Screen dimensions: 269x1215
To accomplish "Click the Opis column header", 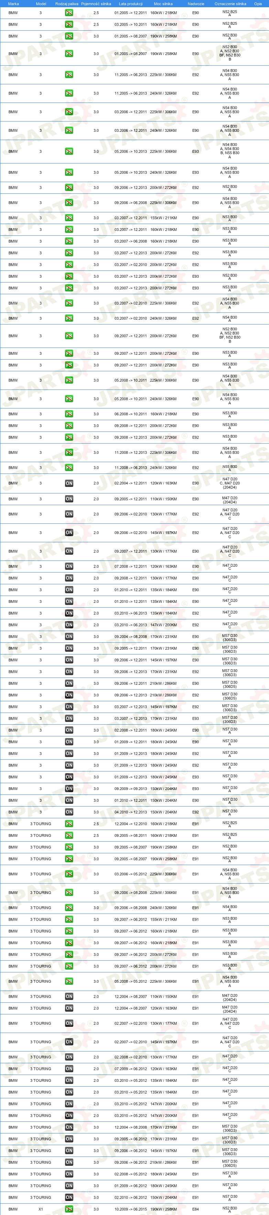I will pos(258,3).
